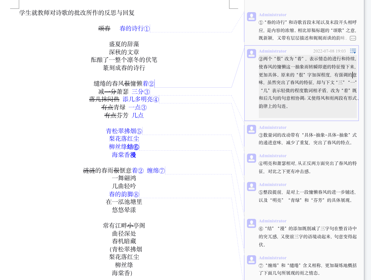The width and height of the screenshot is (371, 280).
Task: Click the avatar icon of comment ③
Action: point(252,130)
